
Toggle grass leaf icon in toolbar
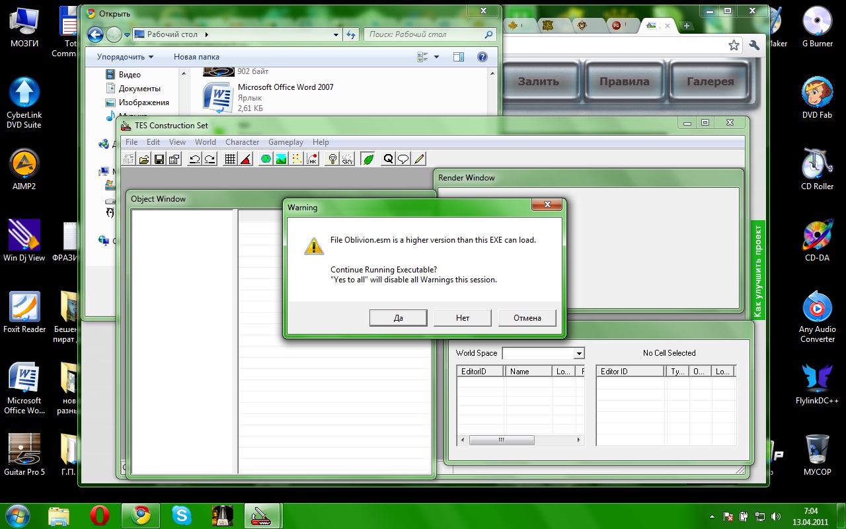368,159
